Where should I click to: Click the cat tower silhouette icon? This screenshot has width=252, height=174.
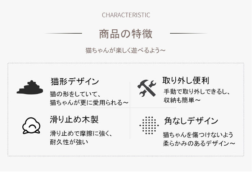(30, 87)
